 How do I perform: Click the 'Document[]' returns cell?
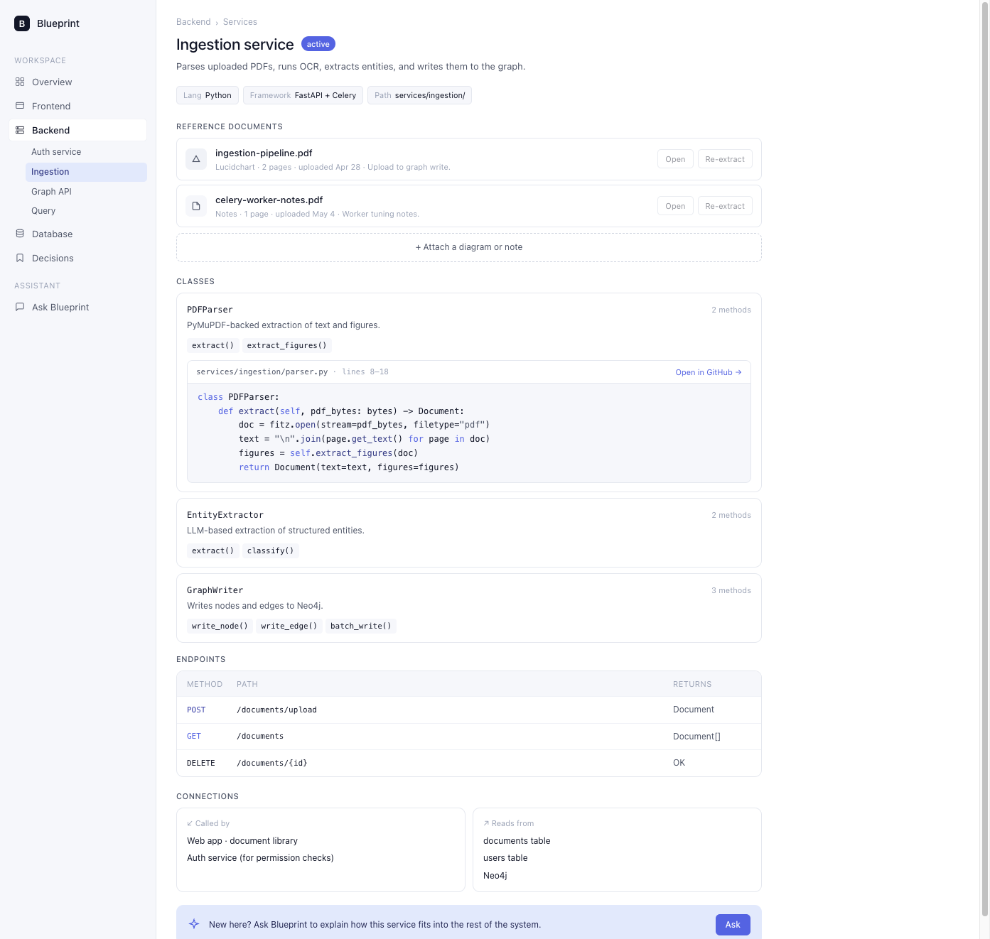[696, 737]
